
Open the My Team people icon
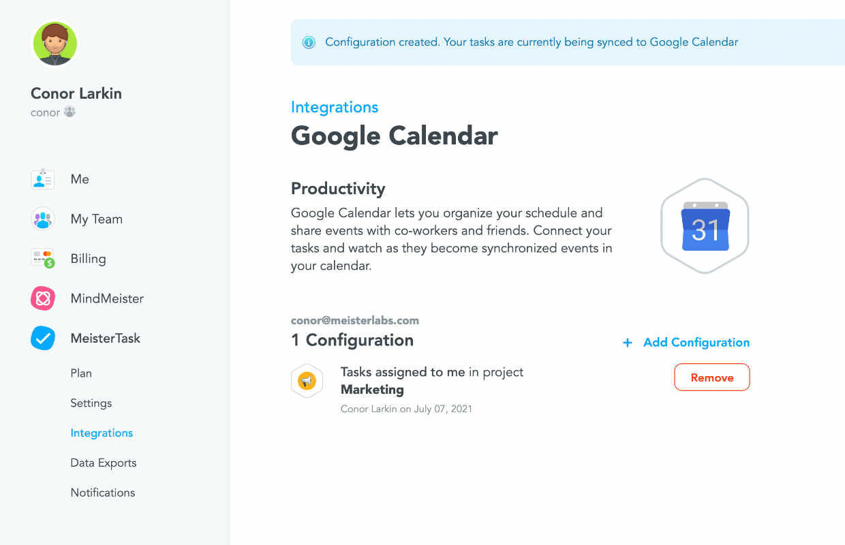tap(42, 219)
